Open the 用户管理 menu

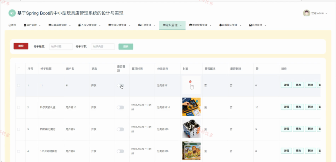(x=32, y=25)
